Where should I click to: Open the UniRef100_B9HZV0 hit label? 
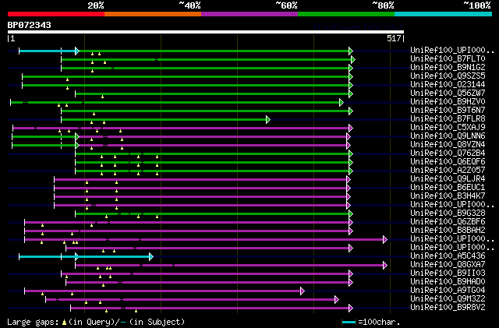(x=448, y=102)
